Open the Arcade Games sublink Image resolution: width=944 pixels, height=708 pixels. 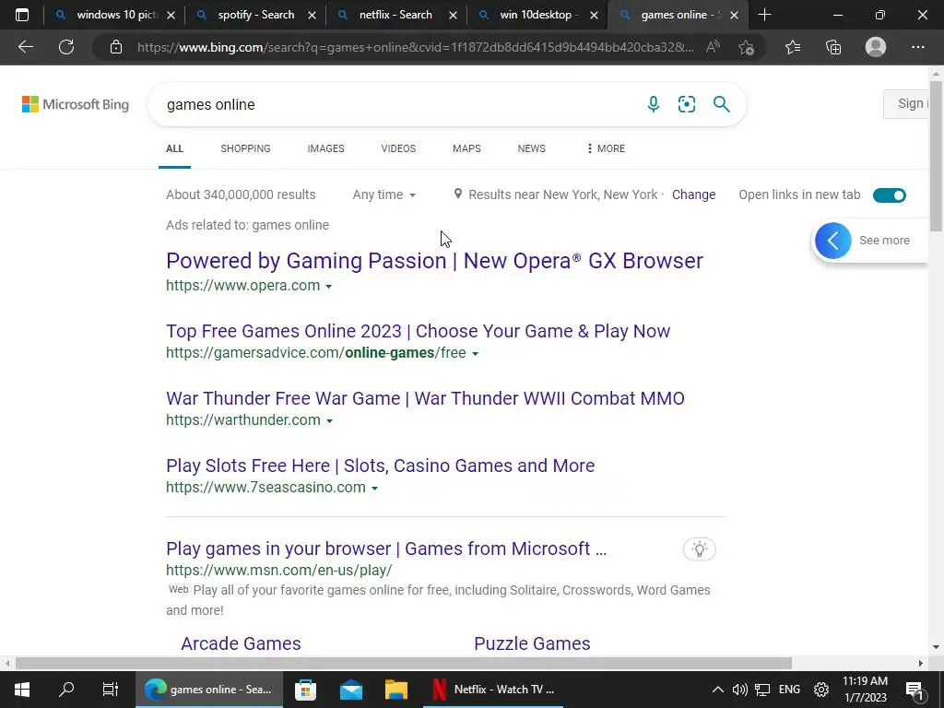point(241,643)
